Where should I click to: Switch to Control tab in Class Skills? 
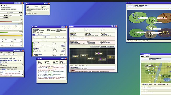[37, 35]
